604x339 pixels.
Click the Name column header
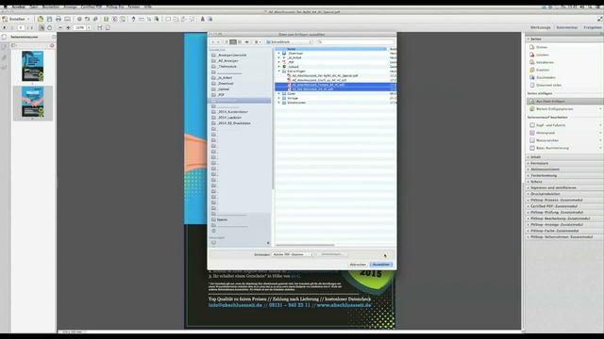tap(331, 49)
